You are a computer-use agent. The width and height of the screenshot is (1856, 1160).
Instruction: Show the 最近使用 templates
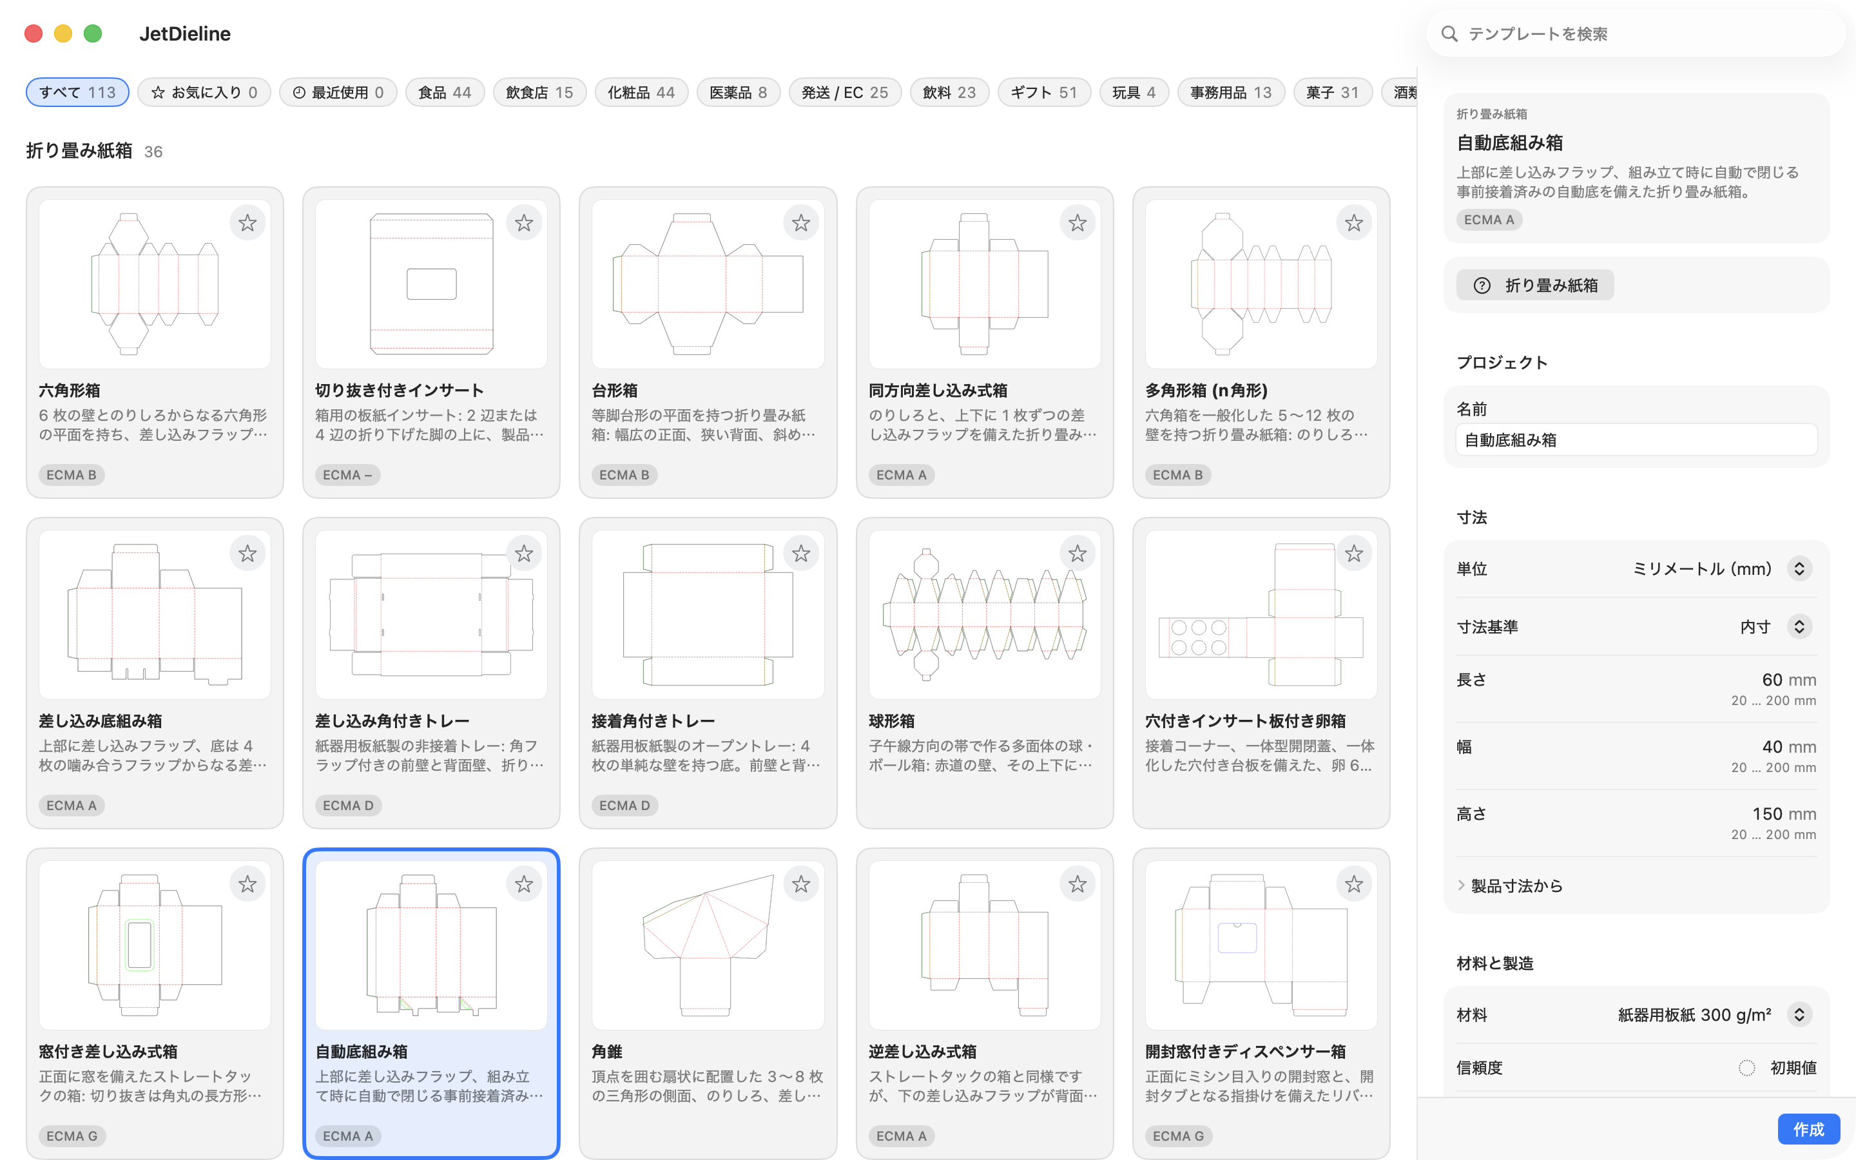click(x=338, y=93)
